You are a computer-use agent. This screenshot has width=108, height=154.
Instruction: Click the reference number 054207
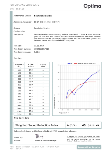pos(19,149)
